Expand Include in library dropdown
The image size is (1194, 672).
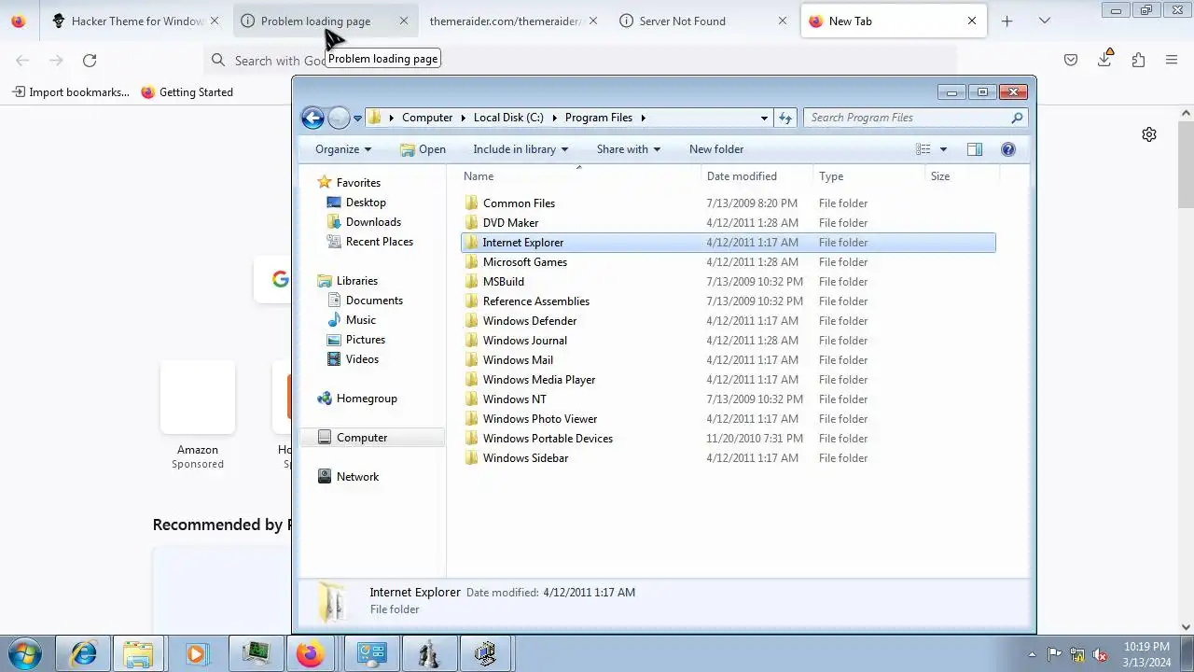pos(521,149)
